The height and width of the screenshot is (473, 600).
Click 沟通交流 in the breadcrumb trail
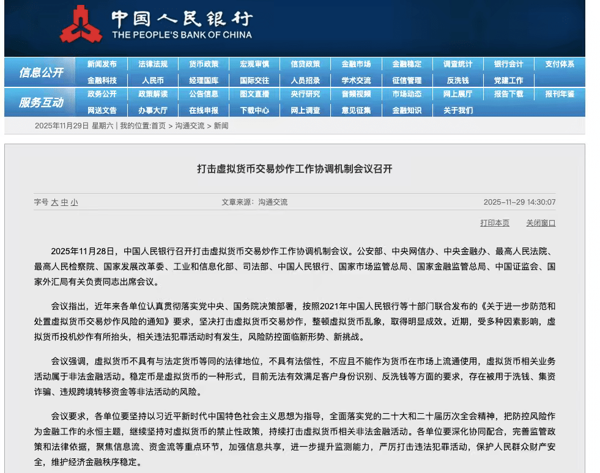click(190, 126)
